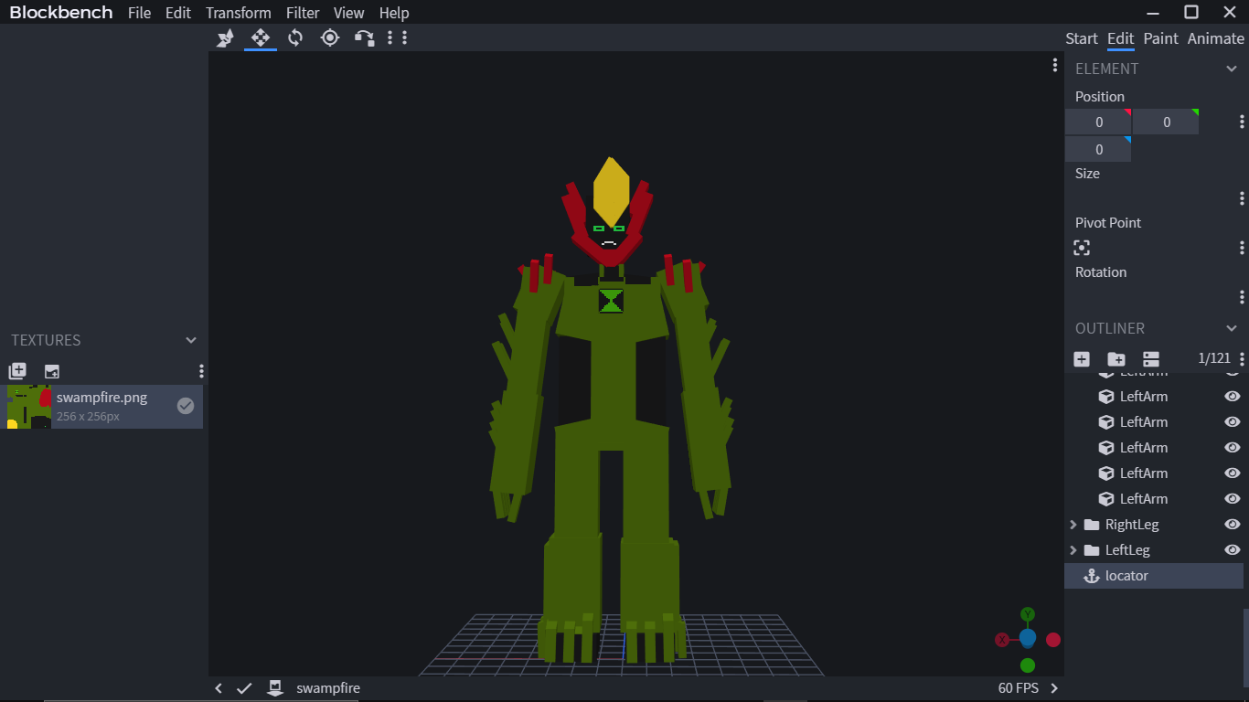1249x702 pixels.
Task: Switch to the Paint tab
Action: coord(1160,38)
